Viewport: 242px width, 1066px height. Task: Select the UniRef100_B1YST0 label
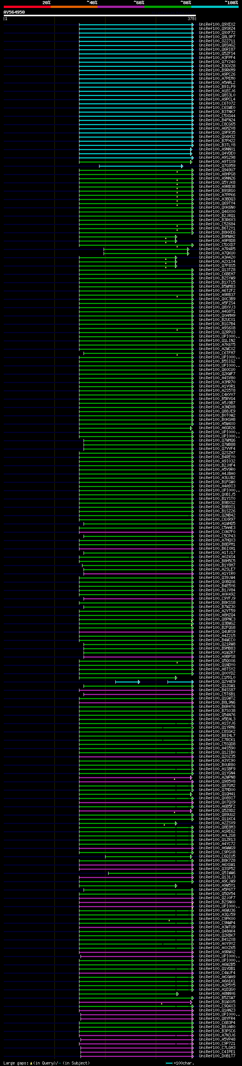tap(217, 499)
